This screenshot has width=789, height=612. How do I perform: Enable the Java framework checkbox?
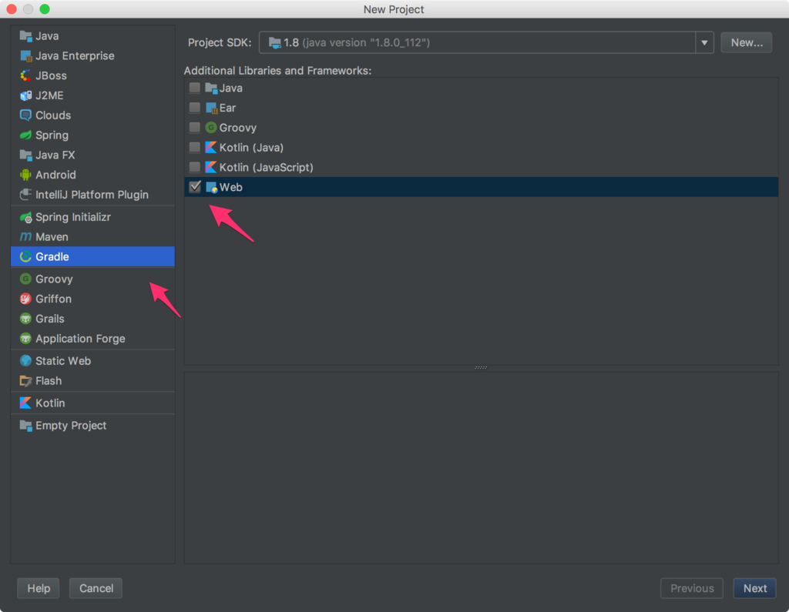195,88
